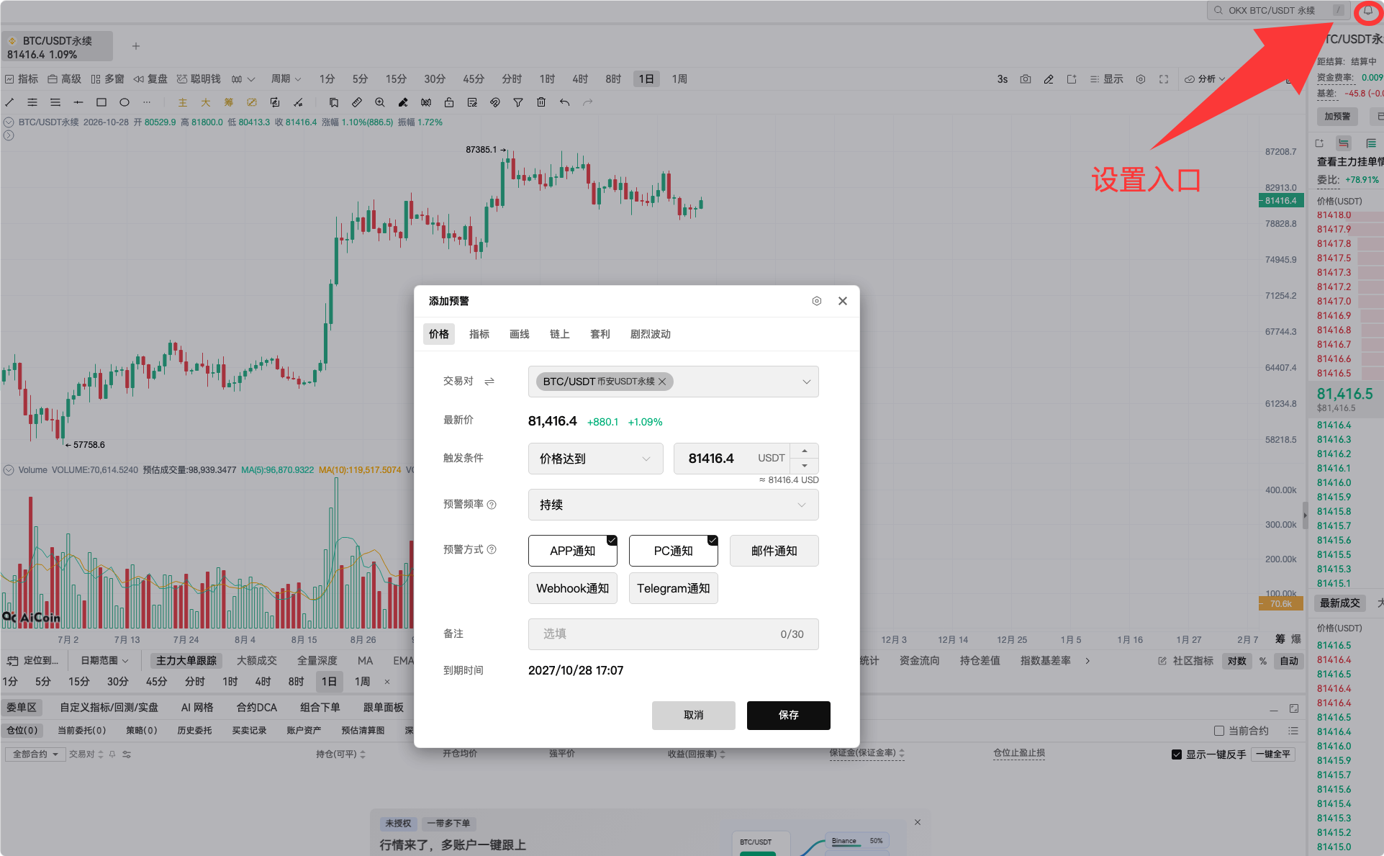The width and height of the screenshot is (1384, 856).
Task: Open the screenshot camera tool
Action: click(x=1026, y=79)
